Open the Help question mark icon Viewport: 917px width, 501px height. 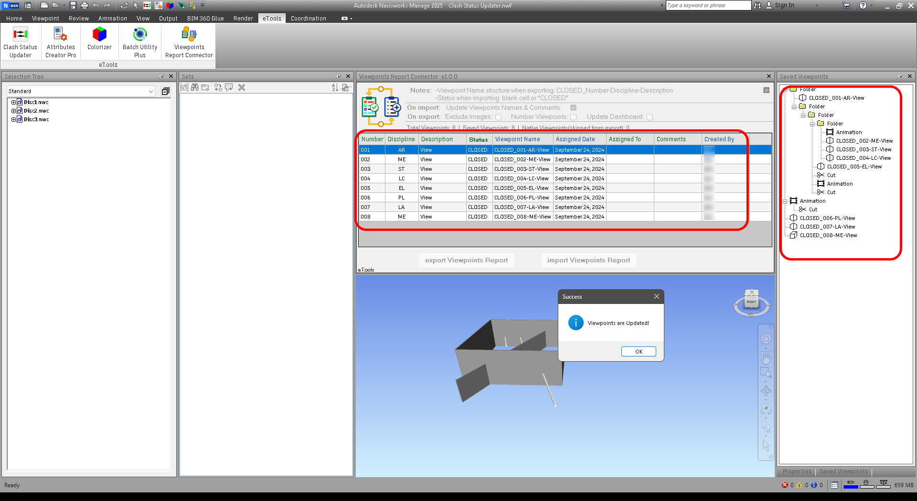pos(863,5)
